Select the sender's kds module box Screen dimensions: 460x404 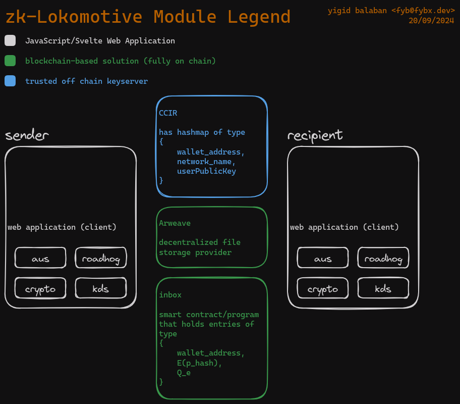101,288
